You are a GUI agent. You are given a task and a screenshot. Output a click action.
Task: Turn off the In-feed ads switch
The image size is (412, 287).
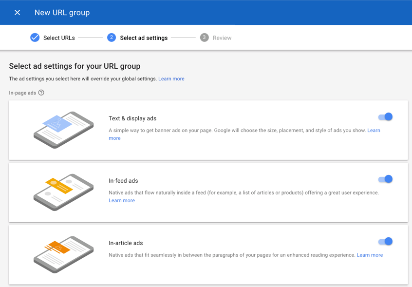(385, 179)
